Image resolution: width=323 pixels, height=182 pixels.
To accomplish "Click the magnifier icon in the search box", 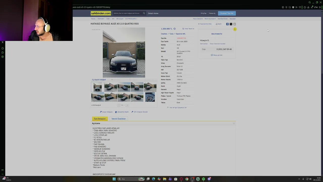I will [144, 13].
